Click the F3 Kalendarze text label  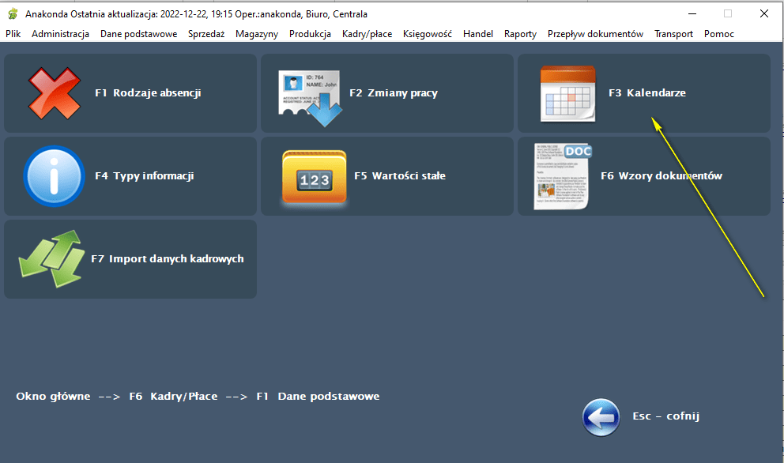(x=646, y=93)
